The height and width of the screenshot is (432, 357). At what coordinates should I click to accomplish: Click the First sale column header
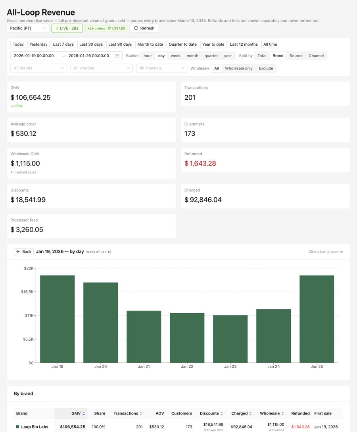(323, 413)
